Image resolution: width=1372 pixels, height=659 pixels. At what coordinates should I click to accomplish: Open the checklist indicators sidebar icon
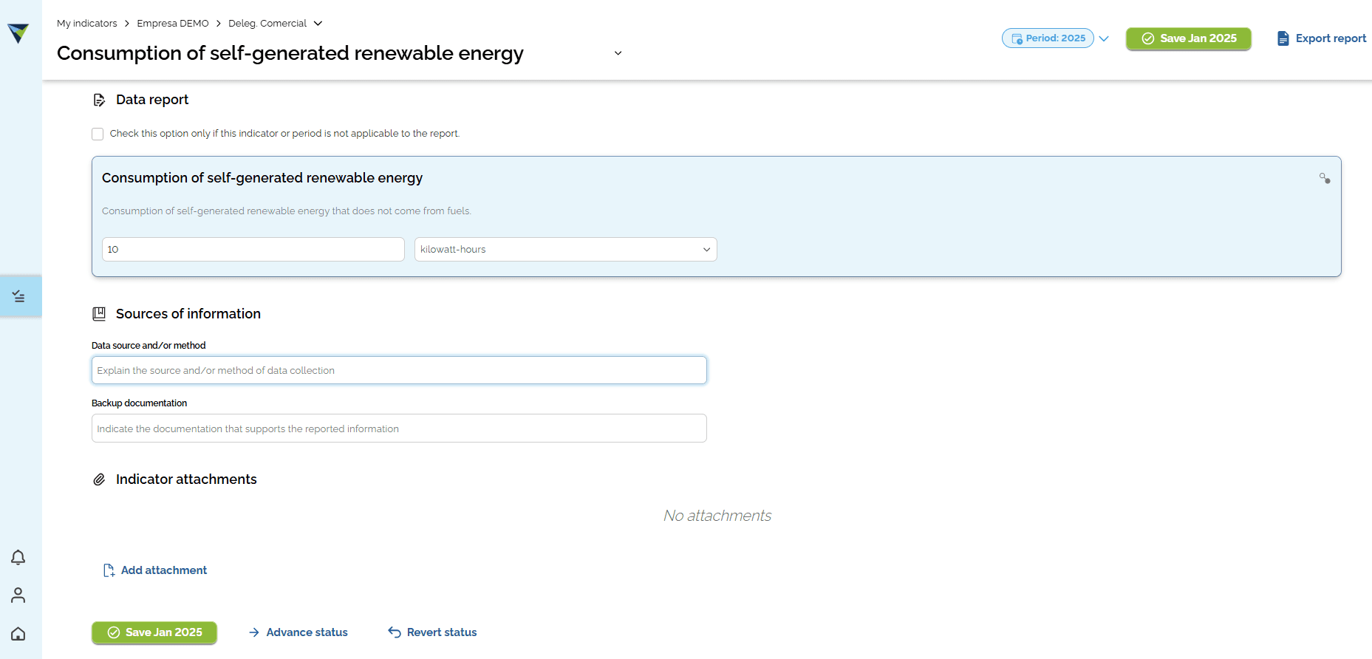[x=19, y=296]
